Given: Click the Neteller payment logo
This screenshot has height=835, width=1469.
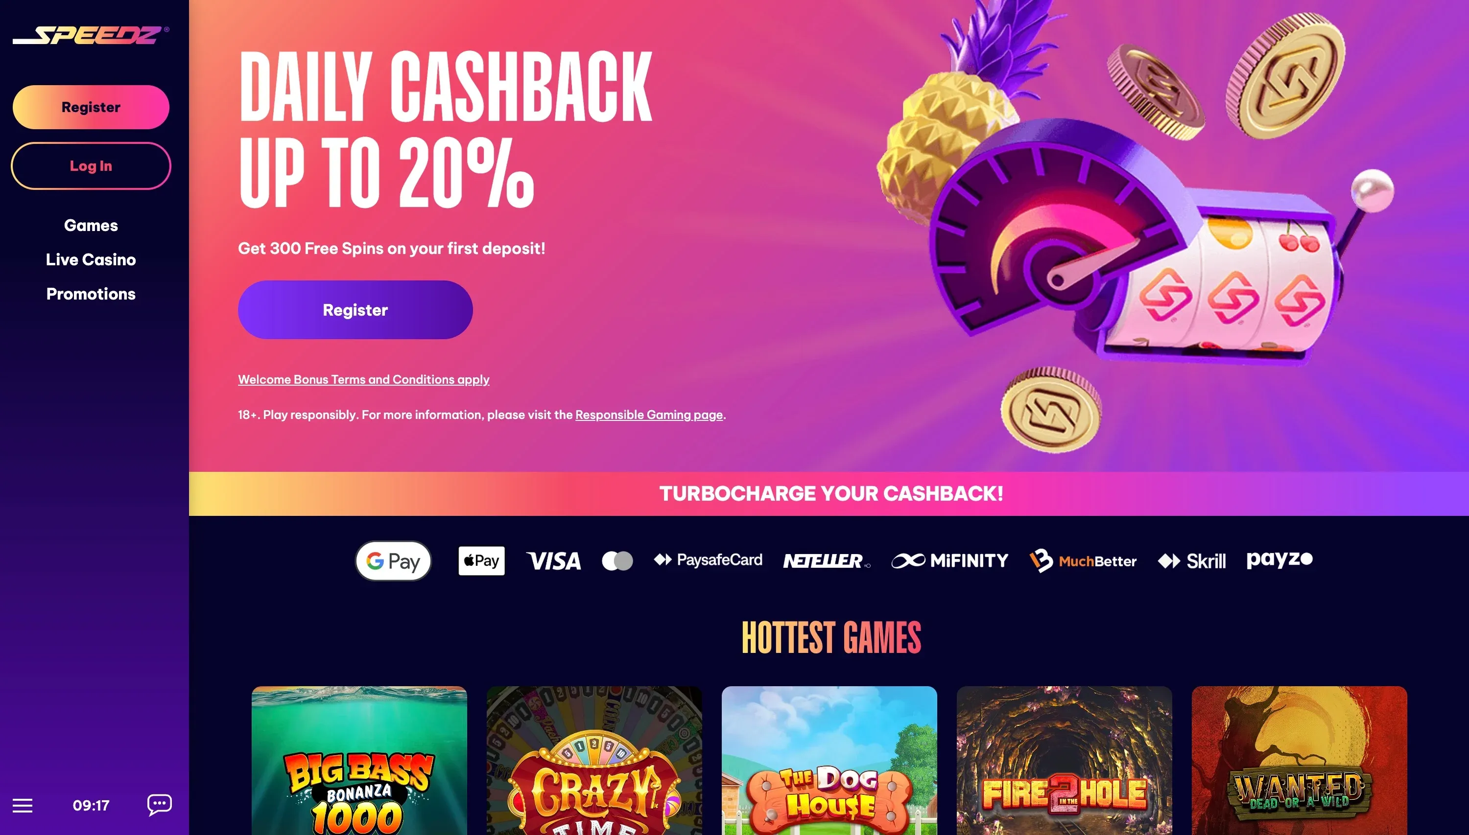Looking at the screenshot, I should pos(827,561).
